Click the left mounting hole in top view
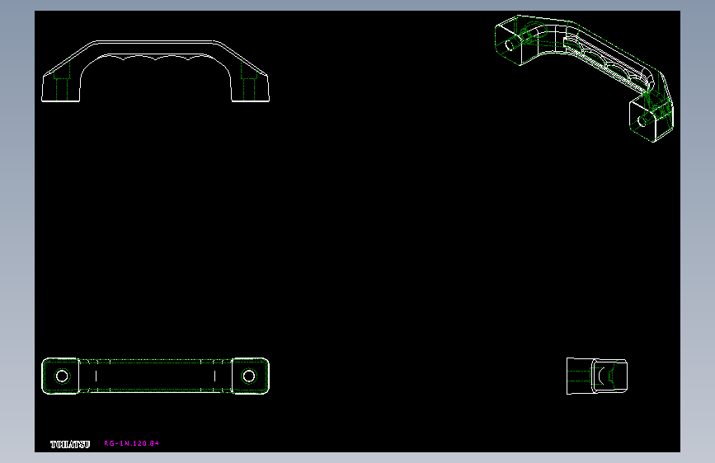The image size is (715, 463). pyautogui.click(x=62, y=376)
